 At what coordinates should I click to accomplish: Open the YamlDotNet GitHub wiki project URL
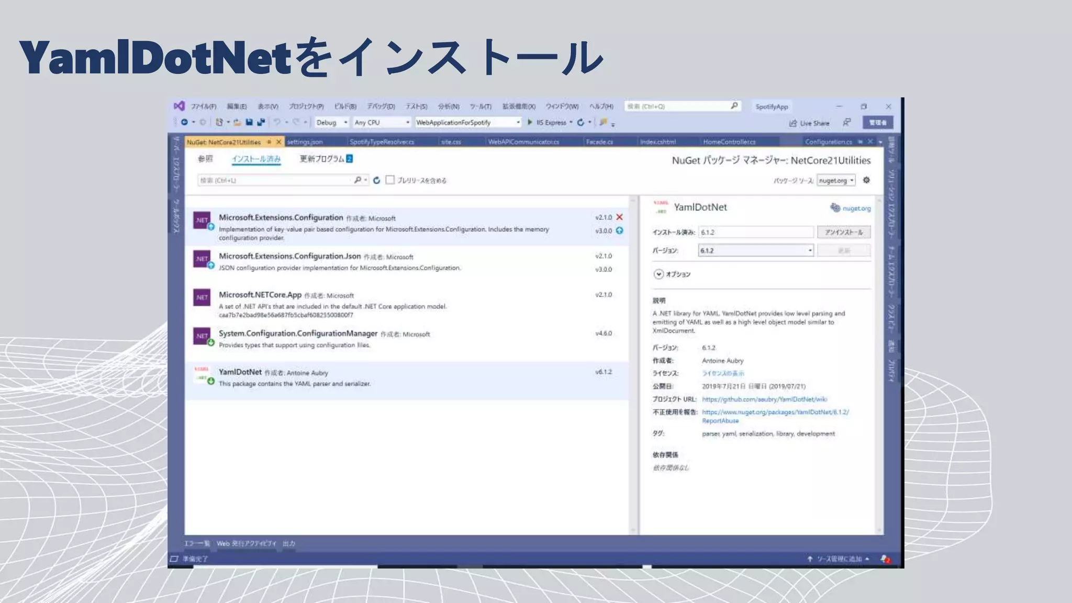click(x=765, y=399)
